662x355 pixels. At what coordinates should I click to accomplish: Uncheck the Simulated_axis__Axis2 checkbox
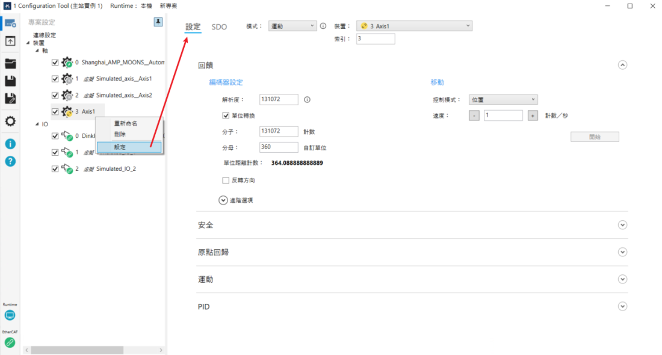click(x=55, y=95)
